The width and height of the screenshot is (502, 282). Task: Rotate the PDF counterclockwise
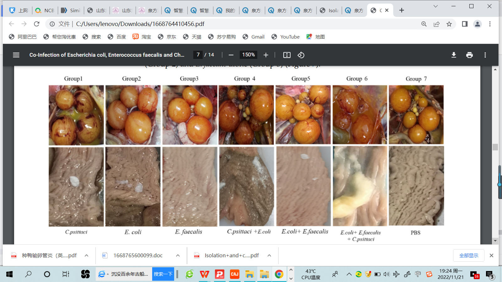[x=301, y=55]
